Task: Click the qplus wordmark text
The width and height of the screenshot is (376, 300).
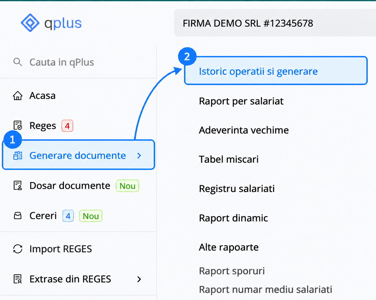Action: 63,24
